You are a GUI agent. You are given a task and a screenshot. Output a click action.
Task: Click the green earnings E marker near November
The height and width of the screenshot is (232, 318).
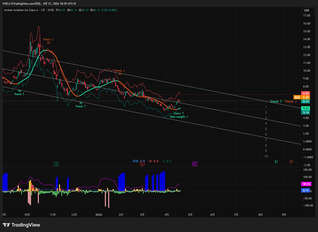coord(56,164)
